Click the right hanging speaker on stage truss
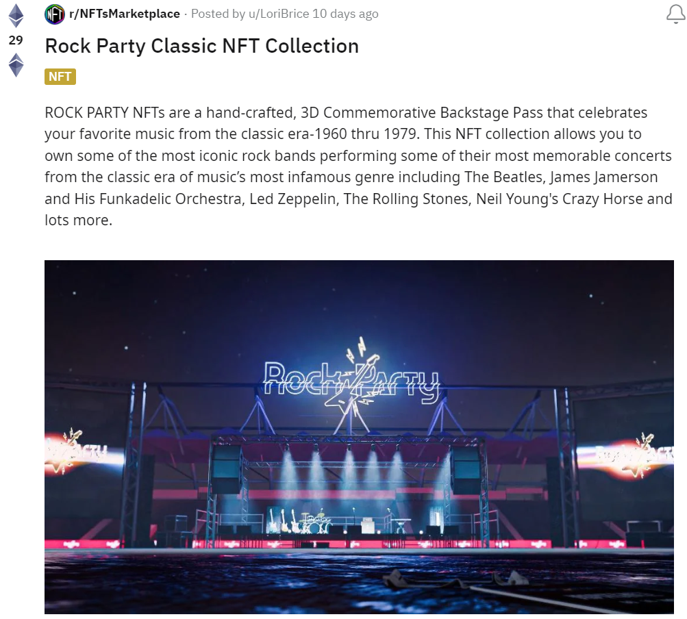The image size is (687, 619). click(x=466, y=469)
